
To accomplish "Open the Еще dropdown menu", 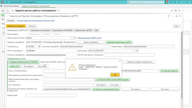I will 177,26.
